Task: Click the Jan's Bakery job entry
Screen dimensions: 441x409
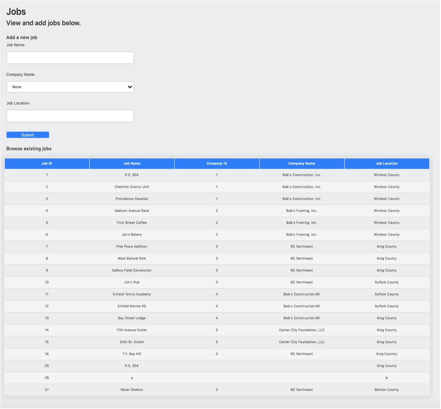Action: click(132, 235)
